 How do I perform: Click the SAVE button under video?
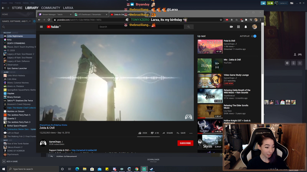(x=181, y=133)
